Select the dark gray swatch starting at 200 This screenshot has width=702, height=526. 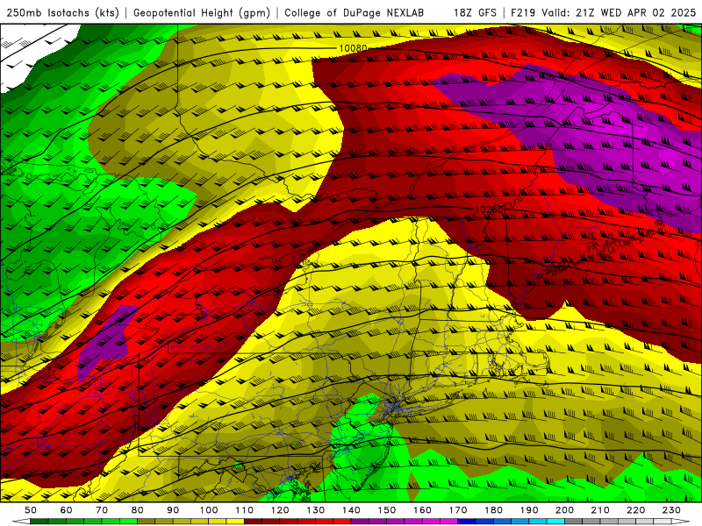(x=574, y=522)
